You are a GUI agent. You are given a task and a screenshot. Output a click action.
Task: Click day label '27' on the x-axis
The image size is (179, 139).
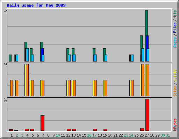(147, 135)
